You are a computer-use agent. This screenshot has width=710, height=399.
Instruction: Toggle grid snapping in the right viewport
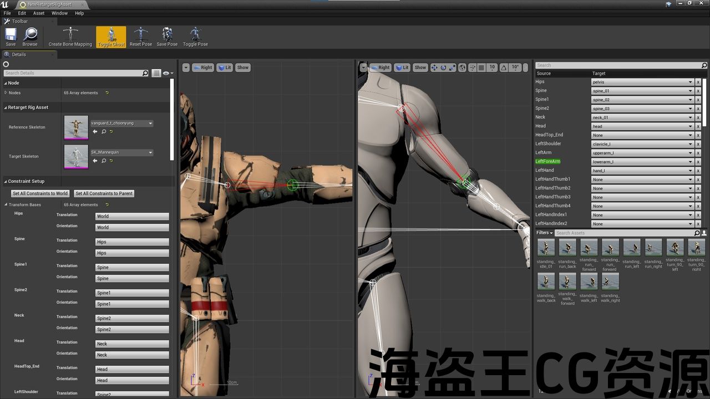pyautogui.click(x=481, y=68)
